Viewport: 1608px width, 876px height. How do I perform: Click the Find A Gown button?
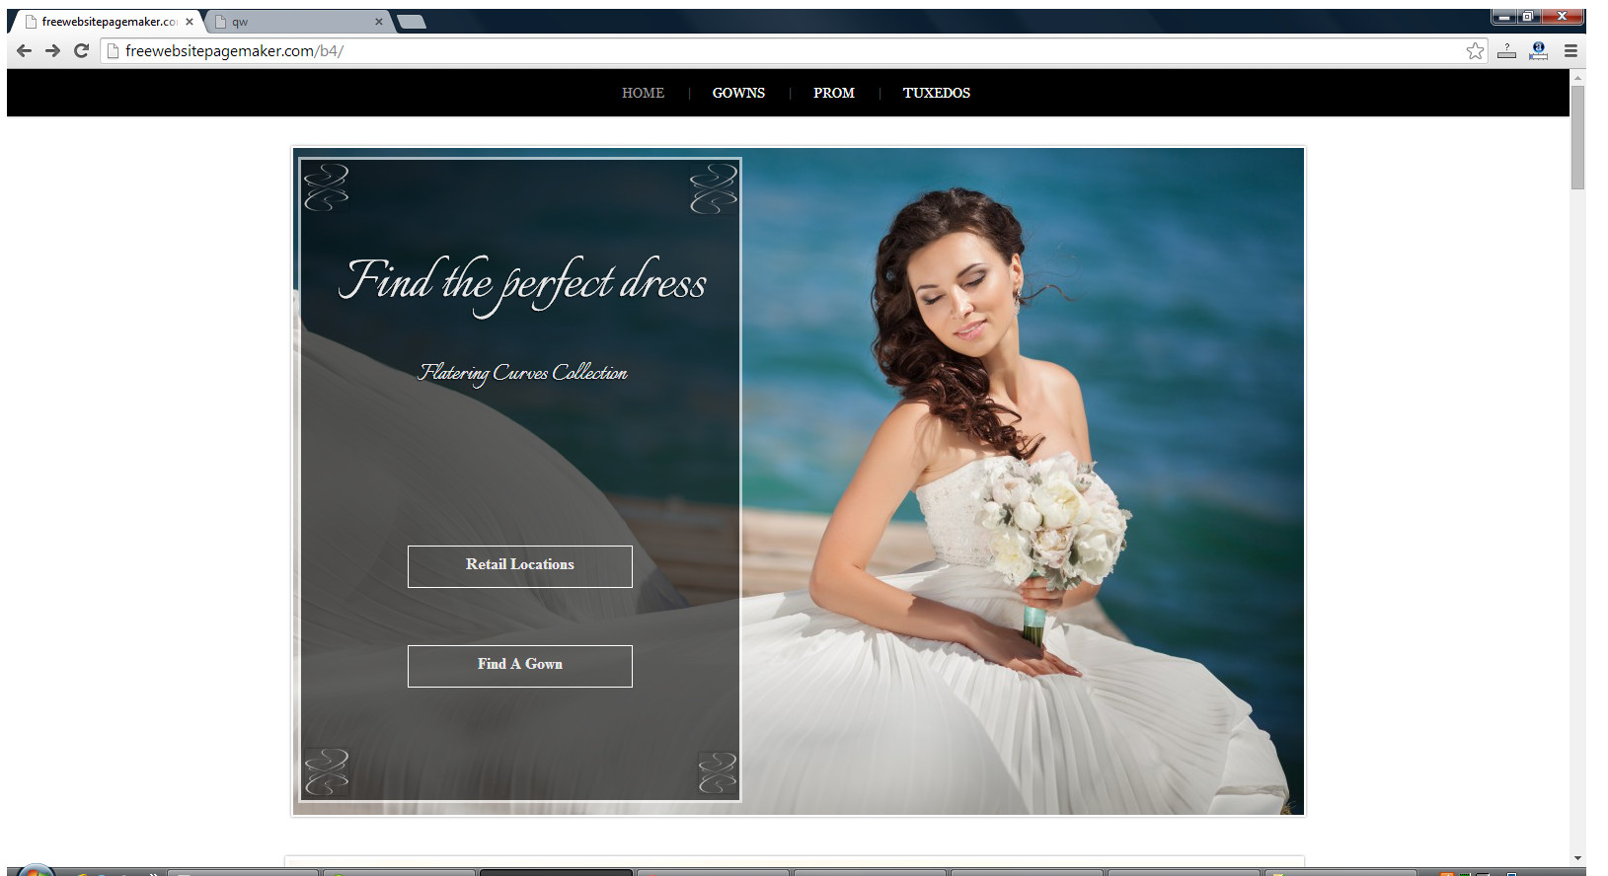[520, 666]
